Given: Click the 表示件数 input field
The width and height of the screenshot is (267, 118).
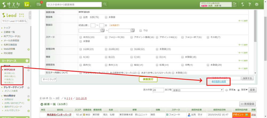Looking at the screenshot, I should click(158, 90).
